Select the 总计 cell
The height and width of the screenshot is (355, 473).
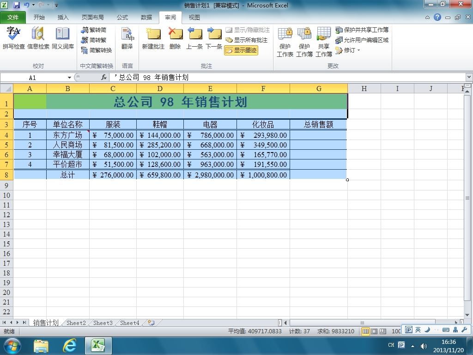(x=67, y=175)
